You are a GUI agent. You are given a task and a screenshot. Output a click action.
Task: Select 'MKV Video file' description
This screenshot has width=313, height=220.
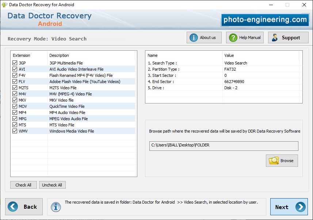61,100
